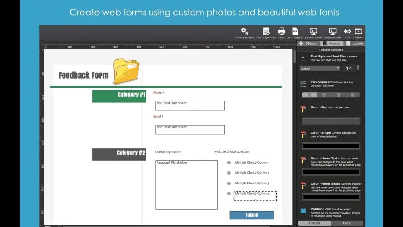Switch to the Format tab

pos(332,44)
